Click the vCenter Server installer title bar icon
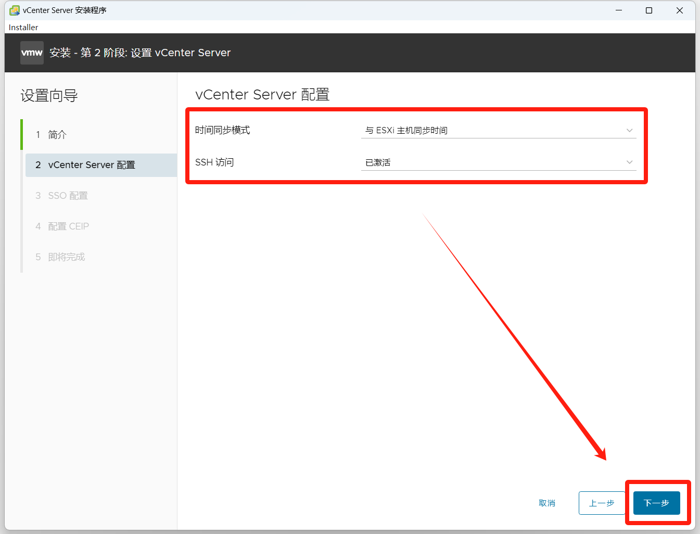 pos(15,10)
